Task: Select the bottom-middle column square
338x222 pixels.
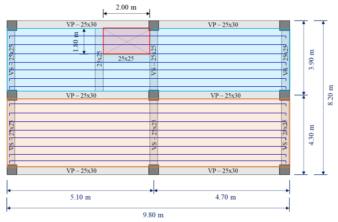Action: pos(153,170)
